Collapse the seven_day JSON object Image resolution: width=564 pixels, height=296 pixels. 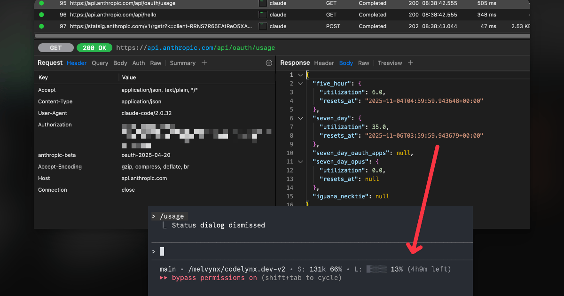tap(301, 118)
